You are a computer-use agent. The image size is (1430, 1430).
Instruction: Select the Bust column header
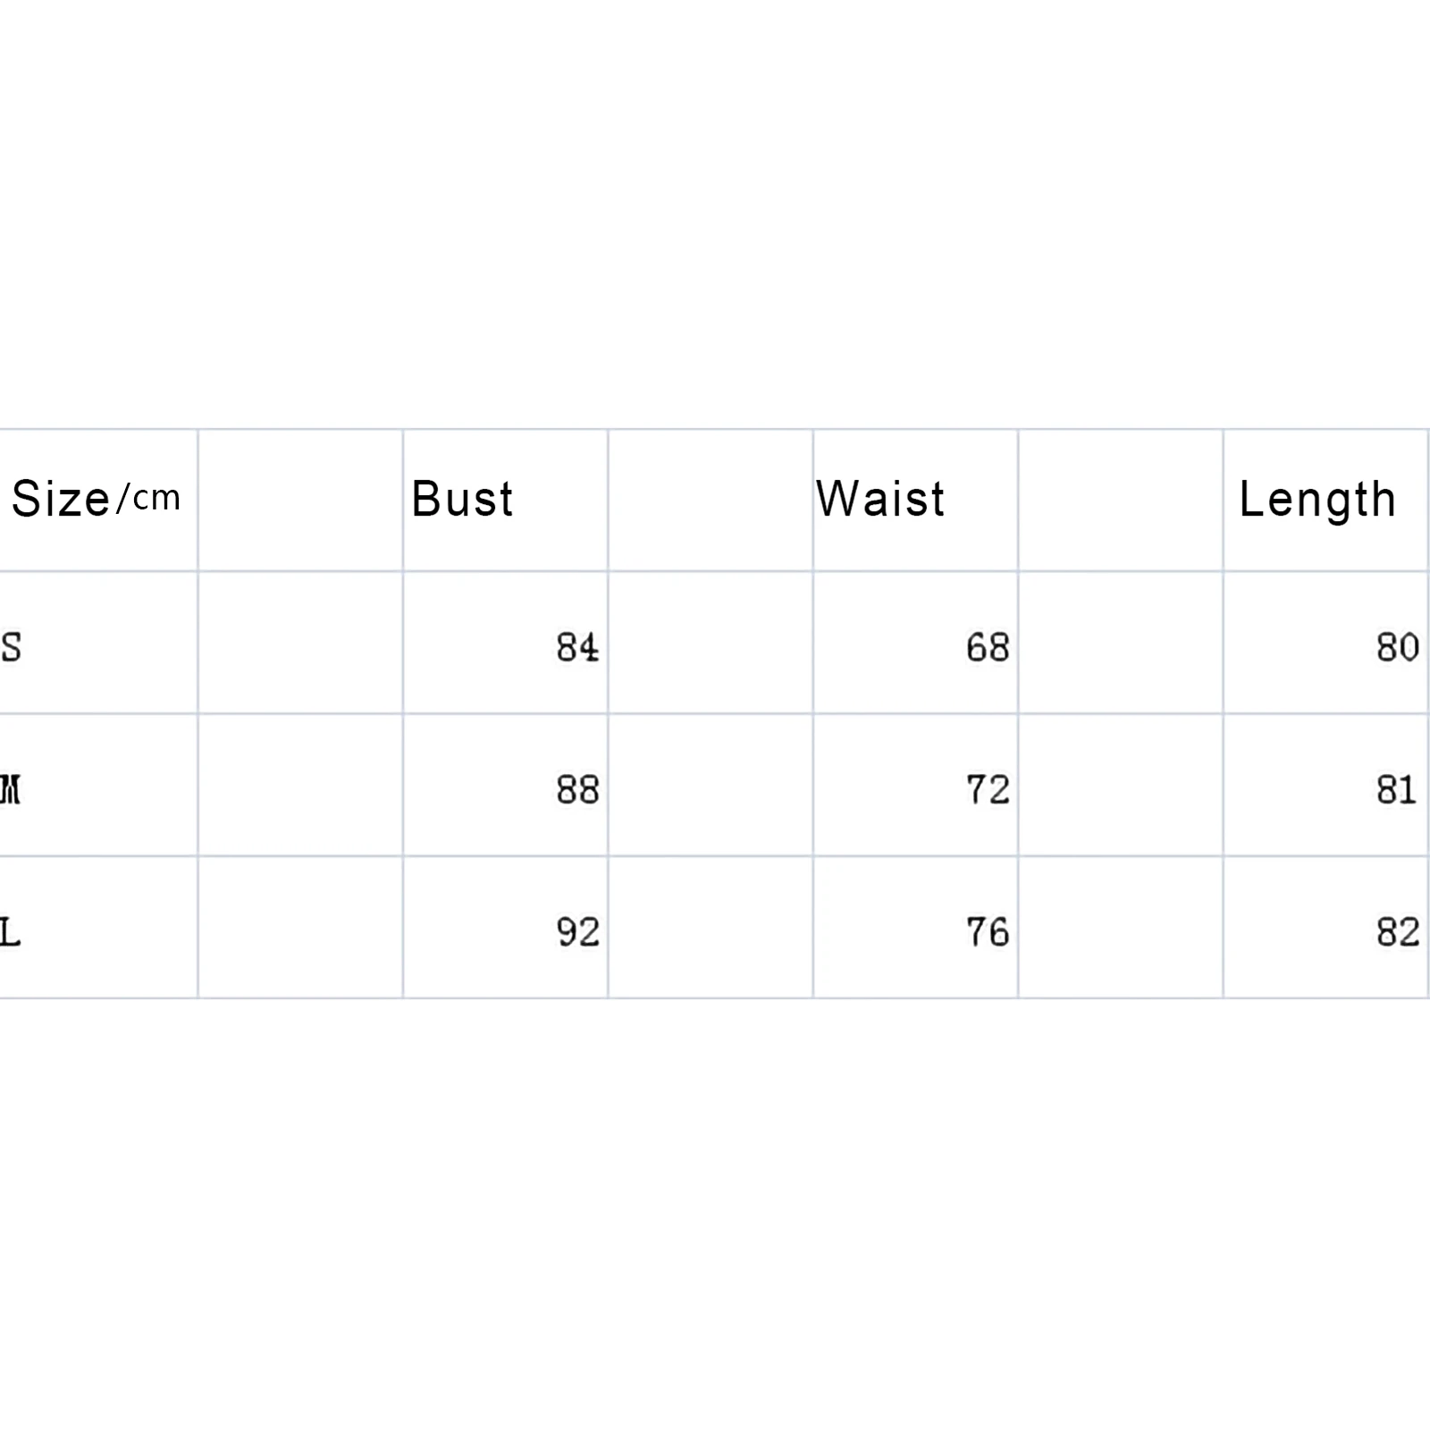[x=462, y=499]
